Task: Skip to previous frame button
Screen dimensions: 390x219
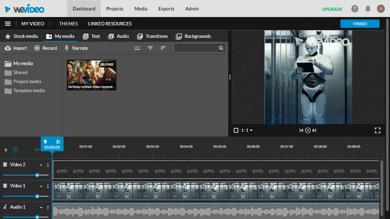Action: (x=301, y=130)
